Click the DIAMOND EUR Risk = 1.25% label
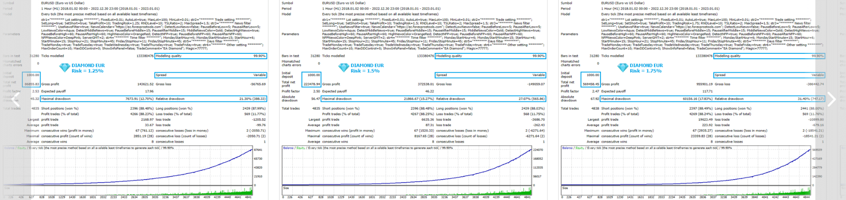 88,68
